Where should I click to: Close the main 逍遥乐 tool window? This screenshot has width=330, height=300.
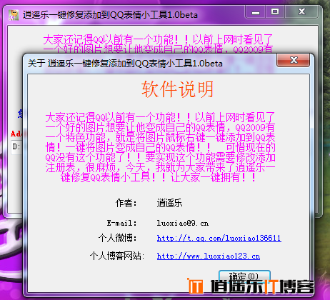[301, 12]
